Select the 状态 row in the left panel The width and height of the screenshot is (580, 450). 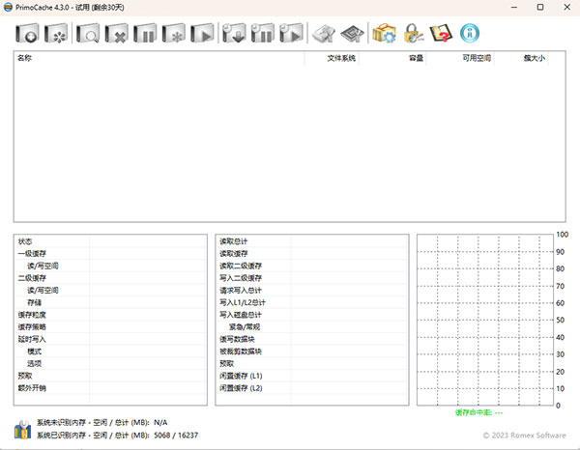click(x=110, y=241)
